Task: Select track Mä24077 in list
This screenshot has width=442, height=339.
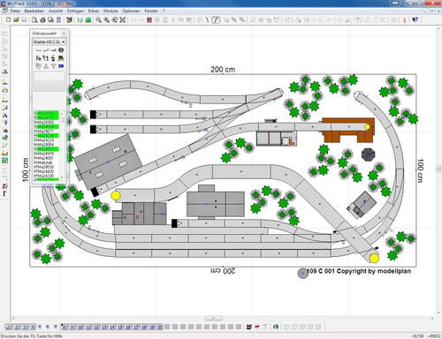Action: (46, 132)
